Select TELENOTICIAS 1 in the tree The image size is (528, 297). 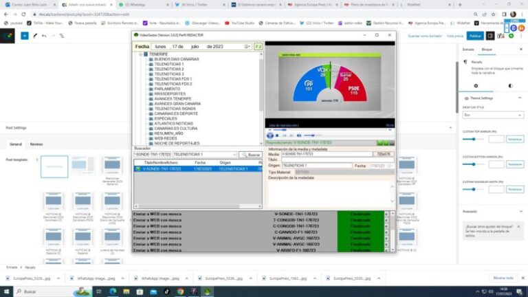pyautogui.click(x=168, y=64)
